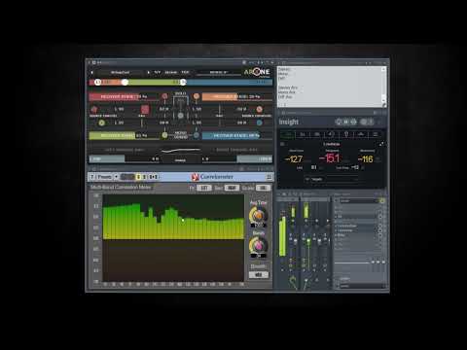Click the Insight plugin title

coord(289,122)
